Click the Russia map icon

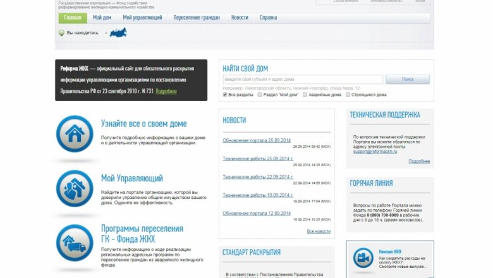pos(118,33)
